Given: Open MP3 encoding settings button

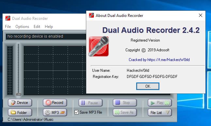Looking at the screenshot, I should (x=55, y=112).
